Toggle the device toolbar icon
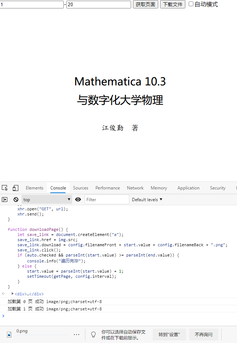 (x=15, y=188)
